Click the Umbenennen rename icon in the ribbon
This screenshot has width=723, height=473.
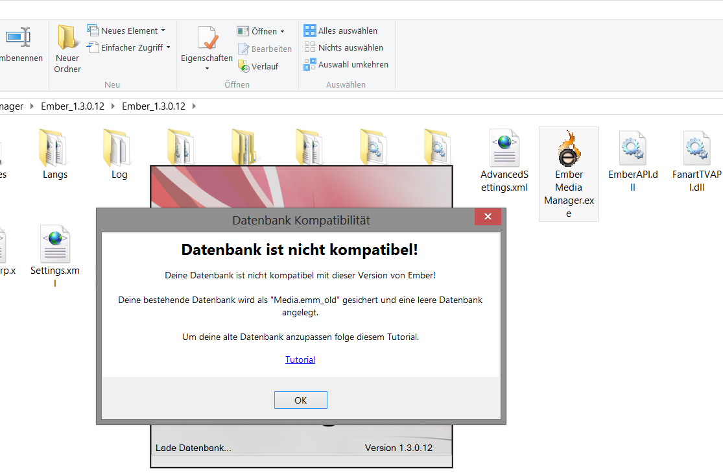pos(18,37)
